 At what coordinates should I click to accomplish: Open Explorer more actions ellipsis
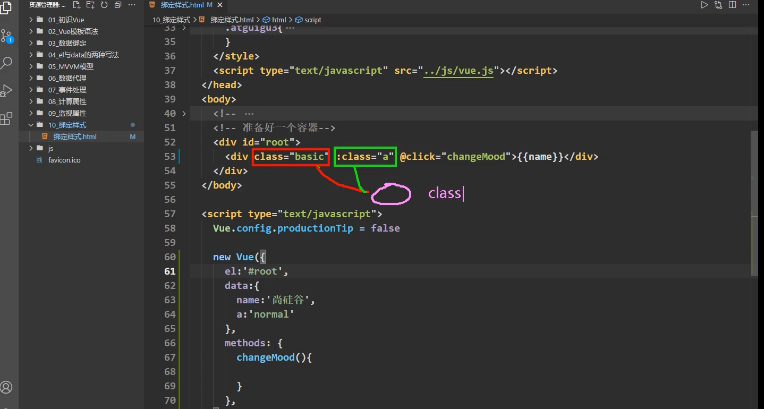tap(132, 5)
